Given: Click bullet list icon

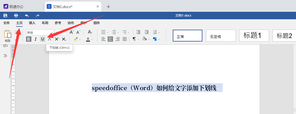Looking at the screenshot, I should pyautogui.click(x=103, y=32).
